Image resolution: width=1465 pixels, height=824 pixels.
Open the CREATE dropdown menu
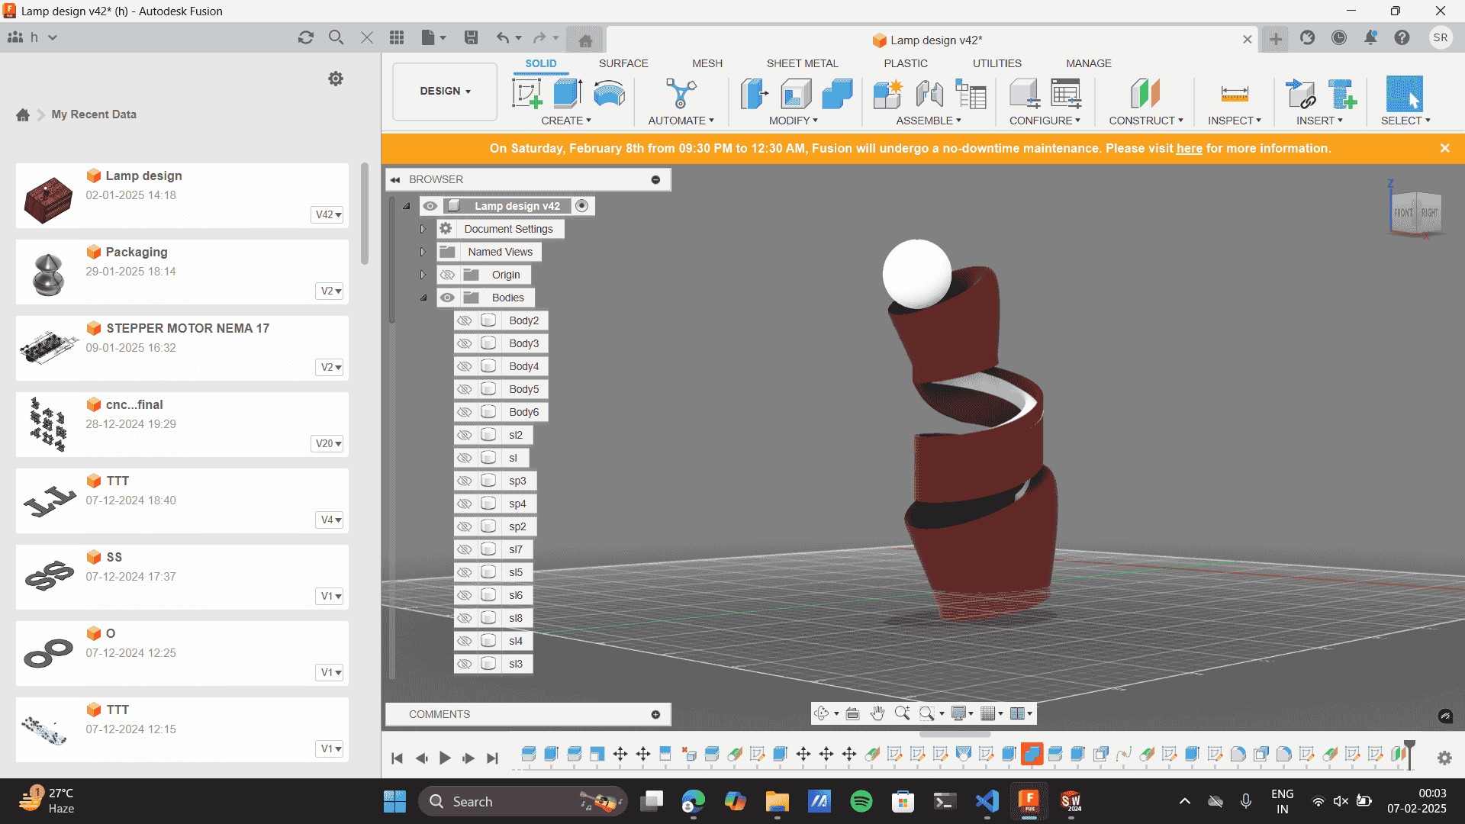tap(566, 121)
